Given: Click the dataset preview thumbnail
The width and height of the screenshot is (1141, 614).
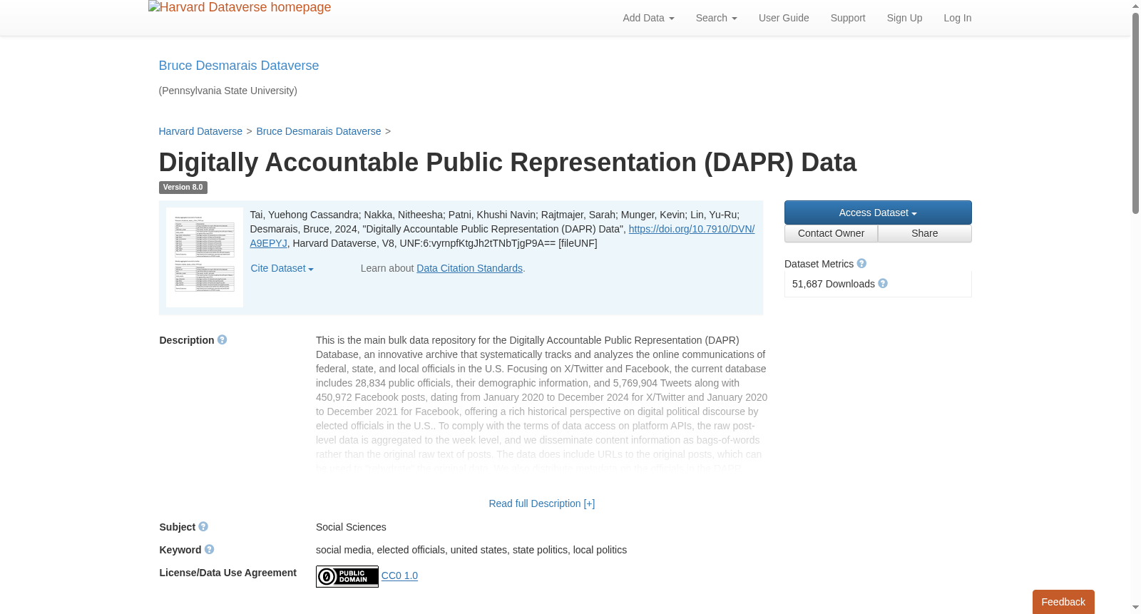Looking at the screenshot, I should pyautogui.click(x=205, y=257).
